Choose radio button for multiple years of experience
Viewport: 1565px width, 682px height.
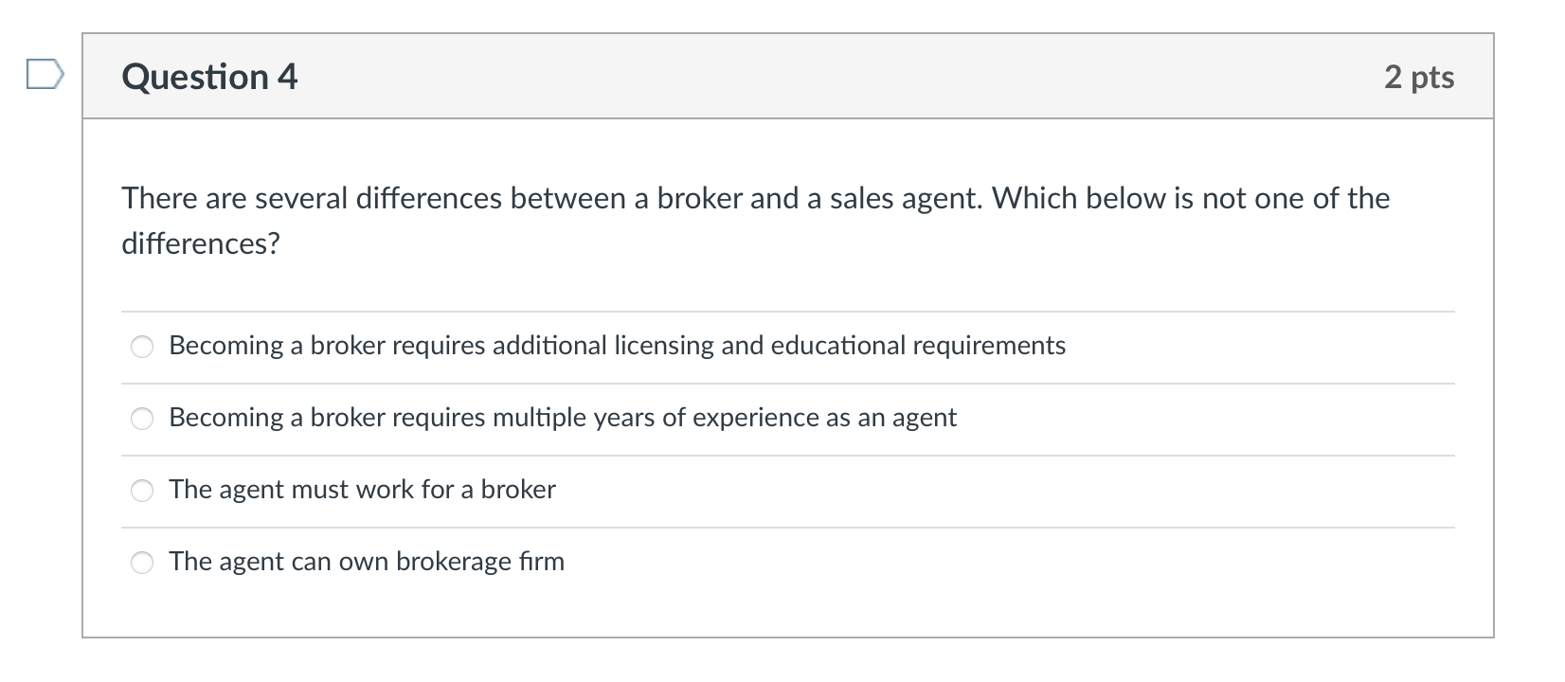pos(142,419)
